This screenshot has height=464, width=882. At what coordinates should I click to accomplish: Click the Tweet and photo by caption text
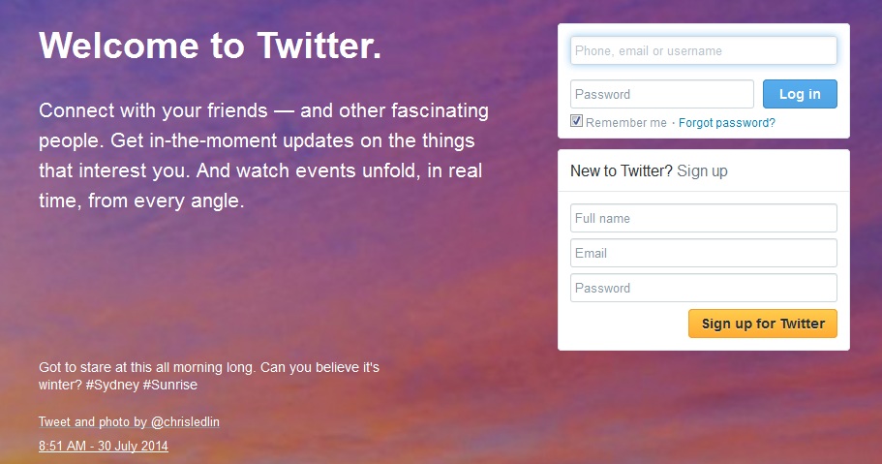pyautogui.click(x=93, y=422)
